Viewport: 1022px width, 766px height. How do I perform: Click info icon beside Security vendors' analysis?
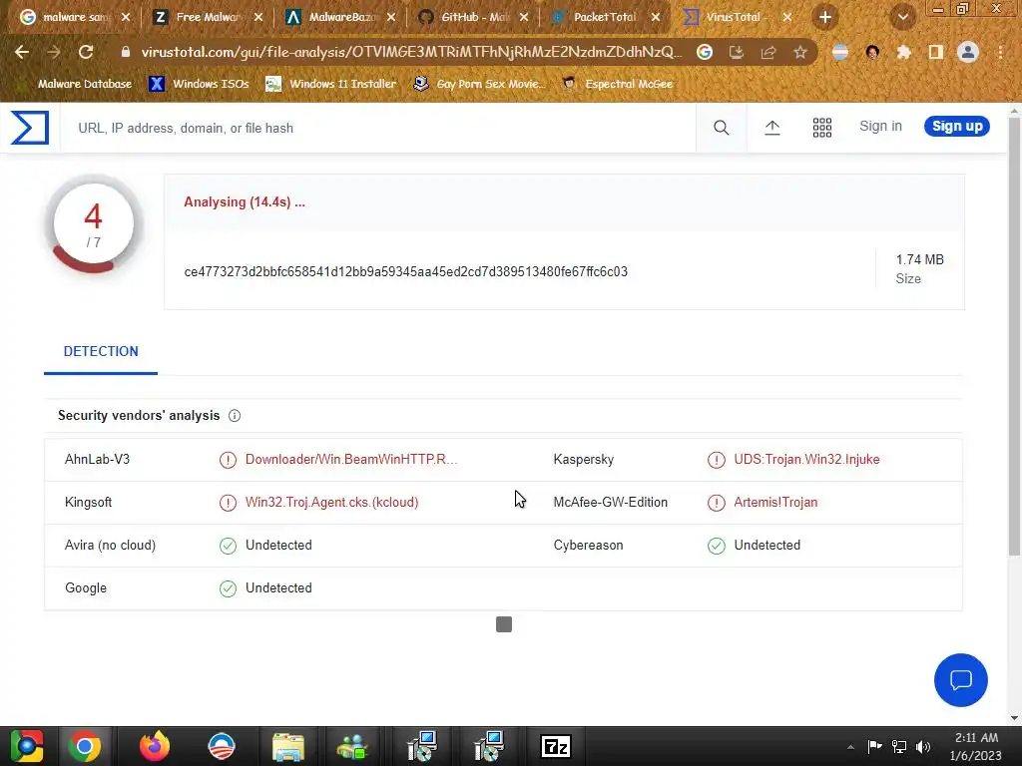pyautogui.click(x=235, y=416)
